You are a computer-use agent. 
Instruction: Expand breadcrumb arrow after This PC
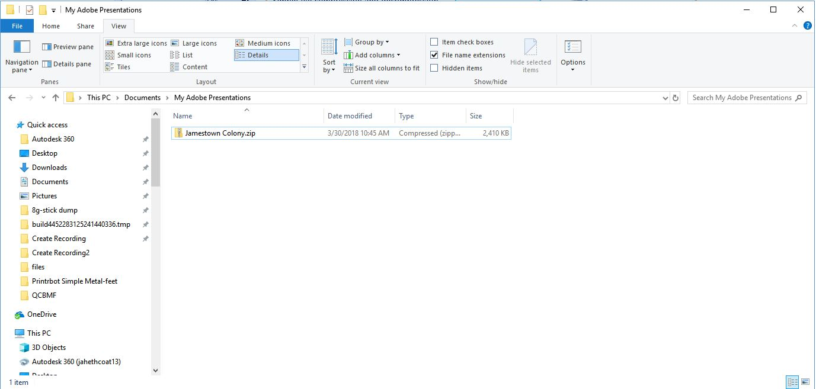tap(117, 98)
